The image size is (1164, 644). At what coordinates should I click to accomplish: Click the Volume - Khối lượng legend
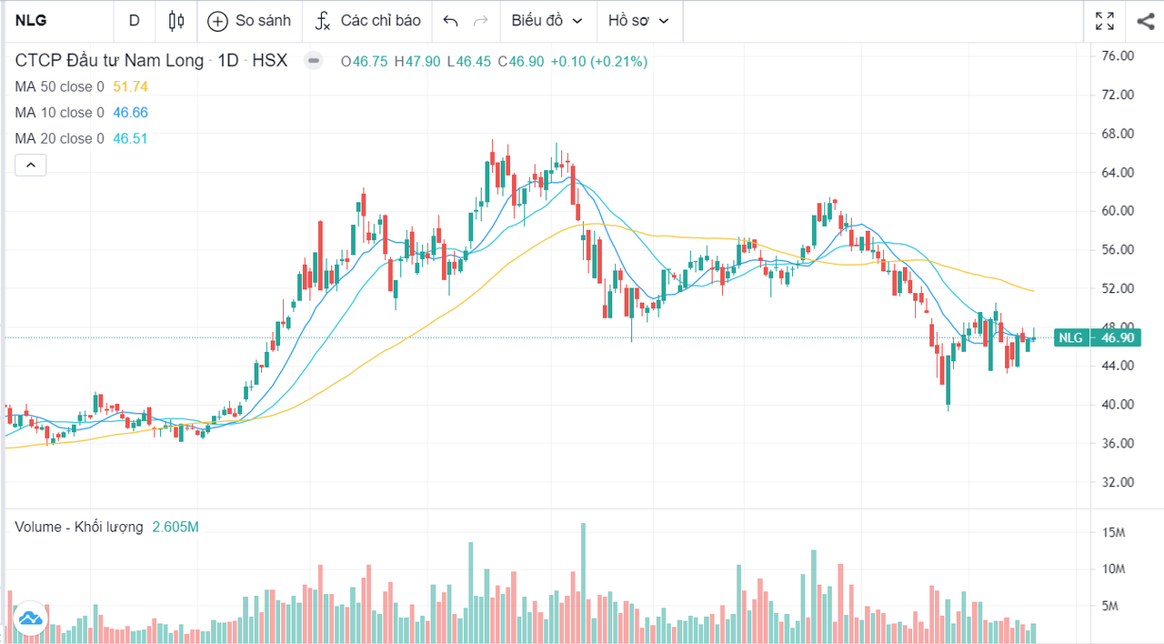pos(79,527)
